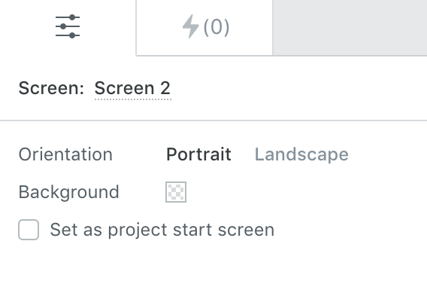Click the Background property label
The image size is (427, 296).
68,192
